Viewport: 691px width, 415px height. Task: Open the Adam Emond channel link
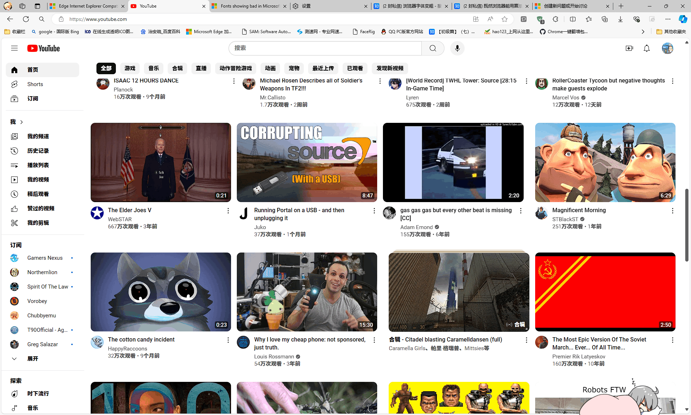click(416, 227)
